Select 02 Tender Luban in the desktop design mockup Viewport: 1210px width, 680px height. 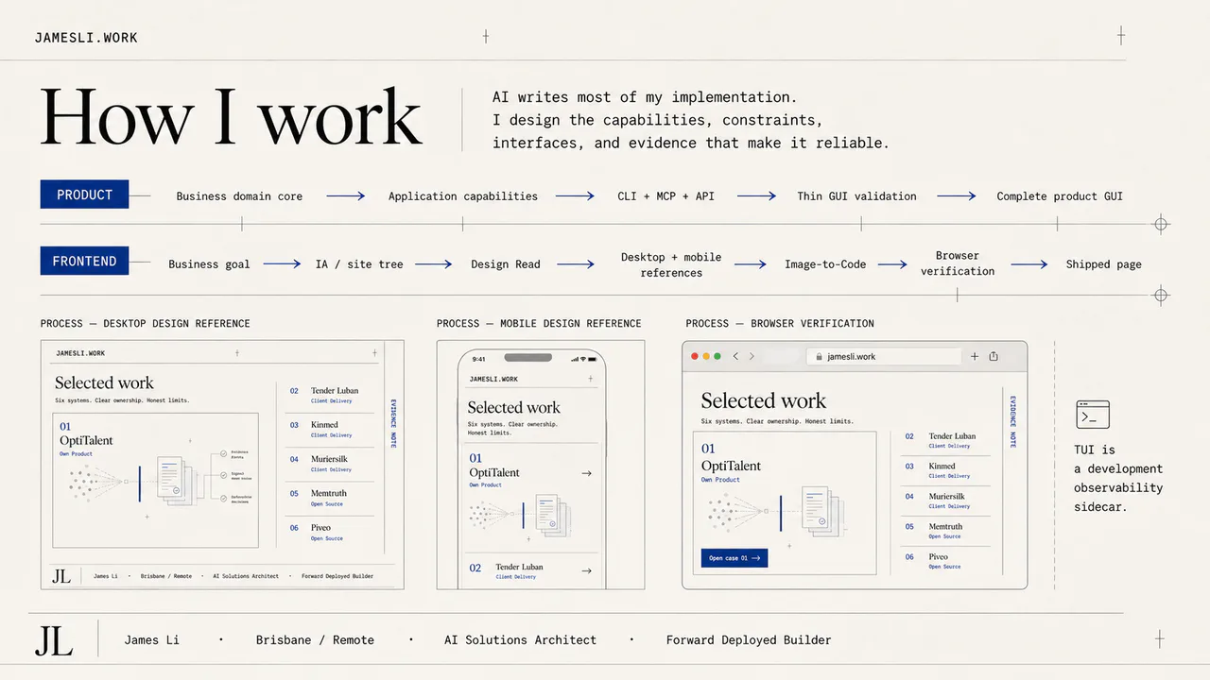point(329,395)
